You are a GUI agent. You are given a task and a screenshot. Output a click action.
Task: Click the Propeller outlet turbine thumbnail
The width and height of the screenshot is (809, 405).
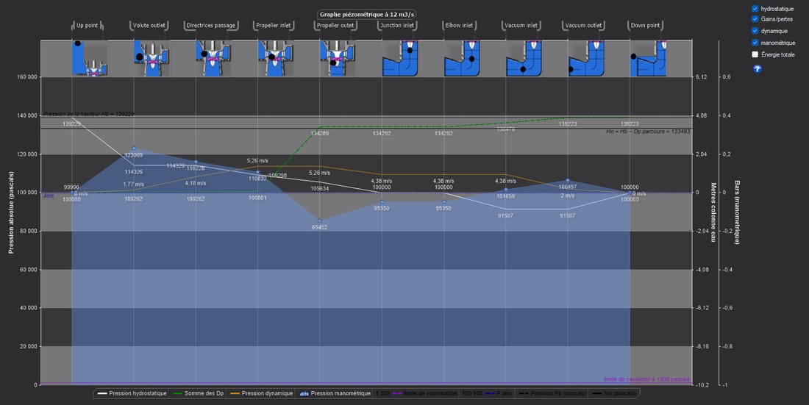click(338, 58)
